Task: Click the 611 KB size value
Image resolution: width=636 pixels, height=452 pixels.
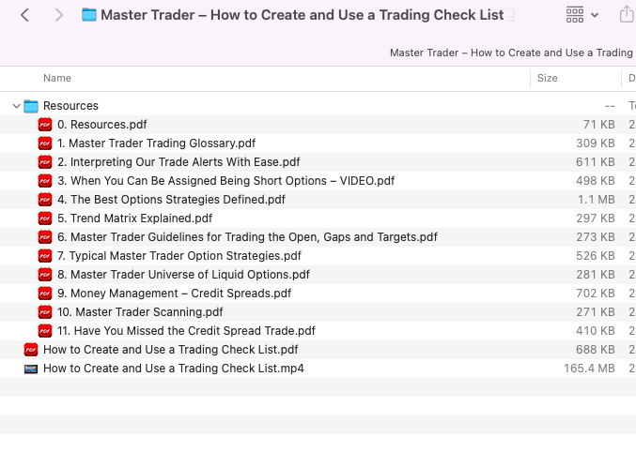Action: tap(596, 162)
